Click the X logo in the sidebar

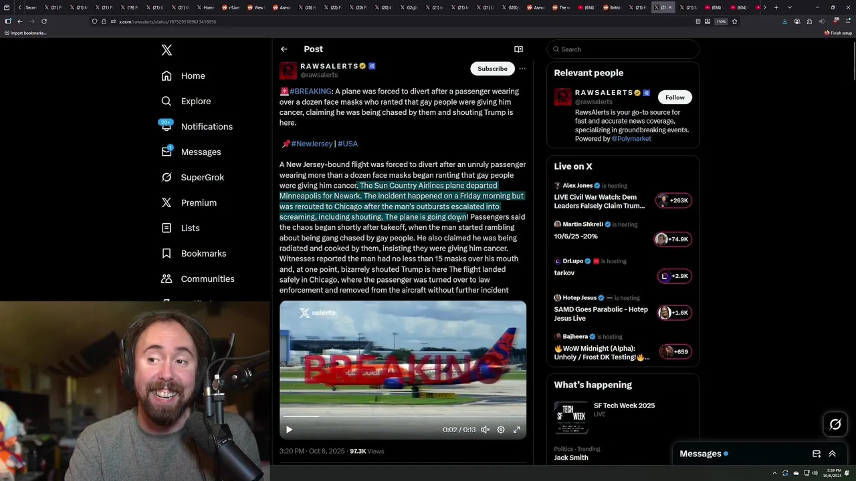(167, 50)
